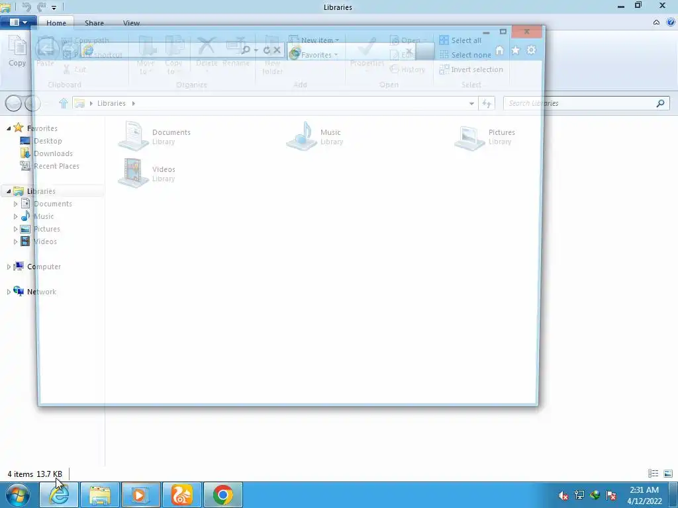Click the Refresh button beside the address bar

(x=487, y=103)
